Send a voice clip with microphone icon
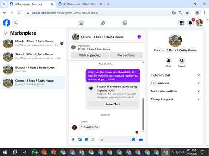This screenshot has width=209, height=156. pos(73,140)
